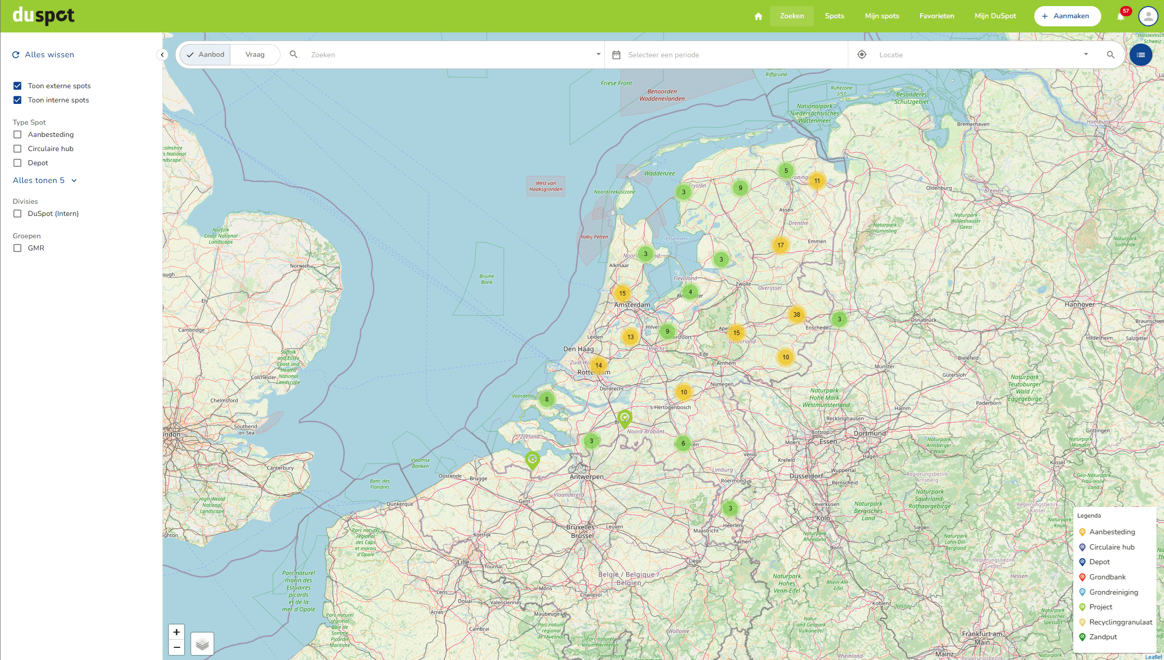The image size is (1164, 660).
Task: Zoom out the map with minus
Action: tap(177, 647)
